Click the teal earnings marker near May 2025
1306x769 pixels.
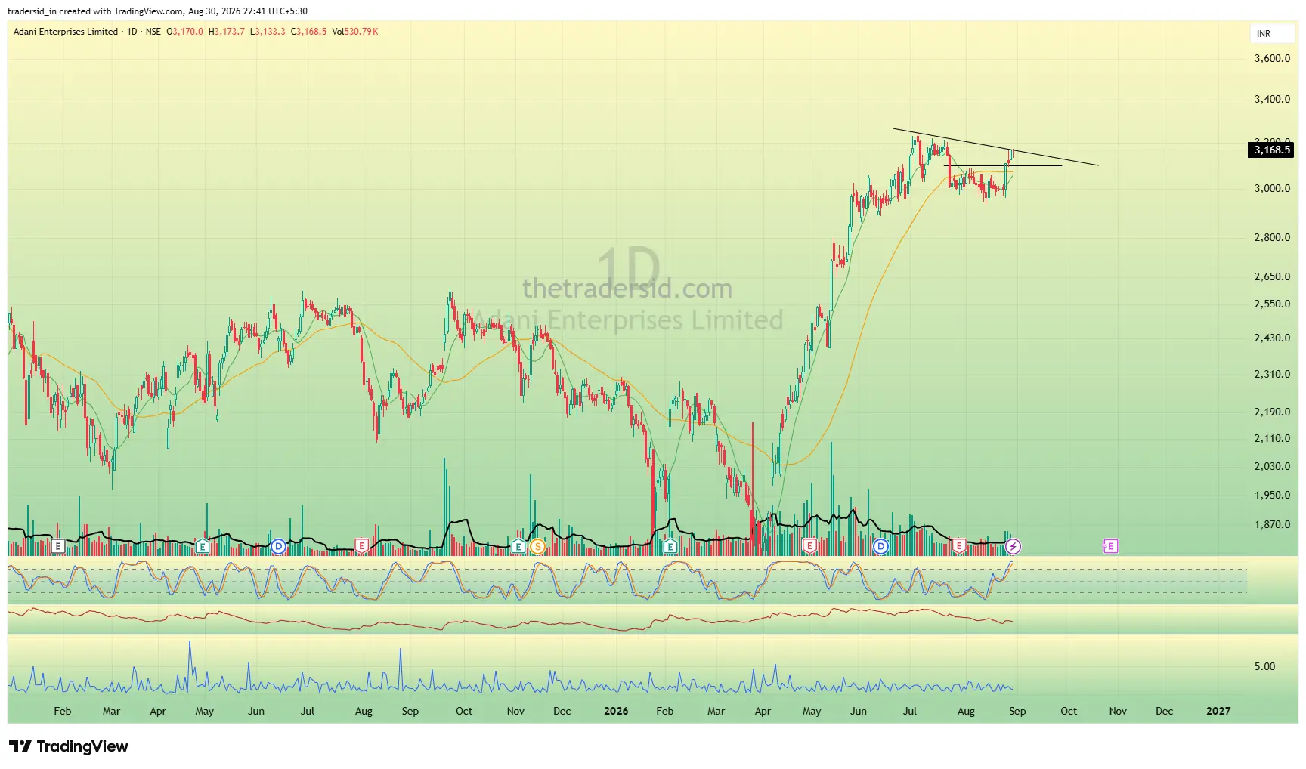[202, 546]
